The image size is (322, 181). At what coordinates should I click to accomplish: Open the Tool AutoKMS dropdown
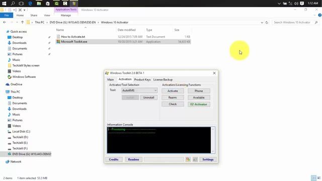[x=139, y=90]
